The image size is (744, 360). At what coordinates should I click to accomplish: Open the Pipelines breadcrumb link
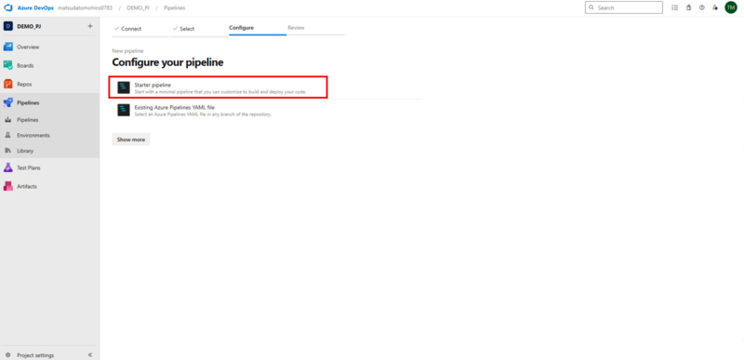tap(175, 7)
